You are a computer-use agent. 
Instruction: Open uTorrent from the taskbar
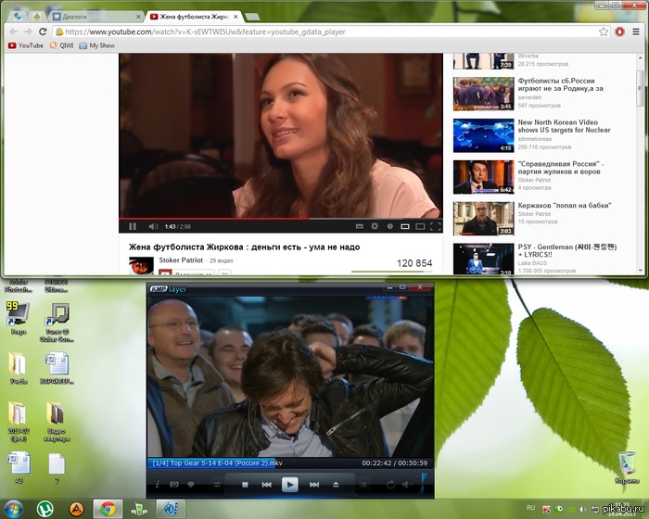pos(45,509)
